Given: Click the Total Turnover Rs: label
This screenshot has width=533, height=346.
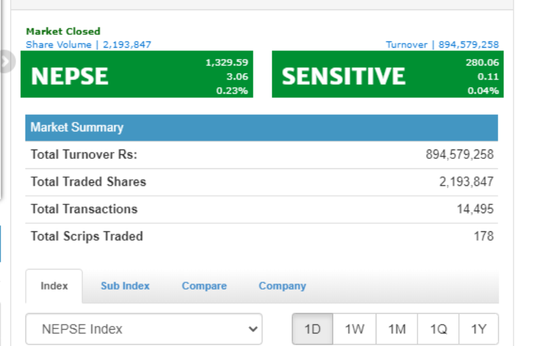Looking at the screenshot, I should (84, 155).
